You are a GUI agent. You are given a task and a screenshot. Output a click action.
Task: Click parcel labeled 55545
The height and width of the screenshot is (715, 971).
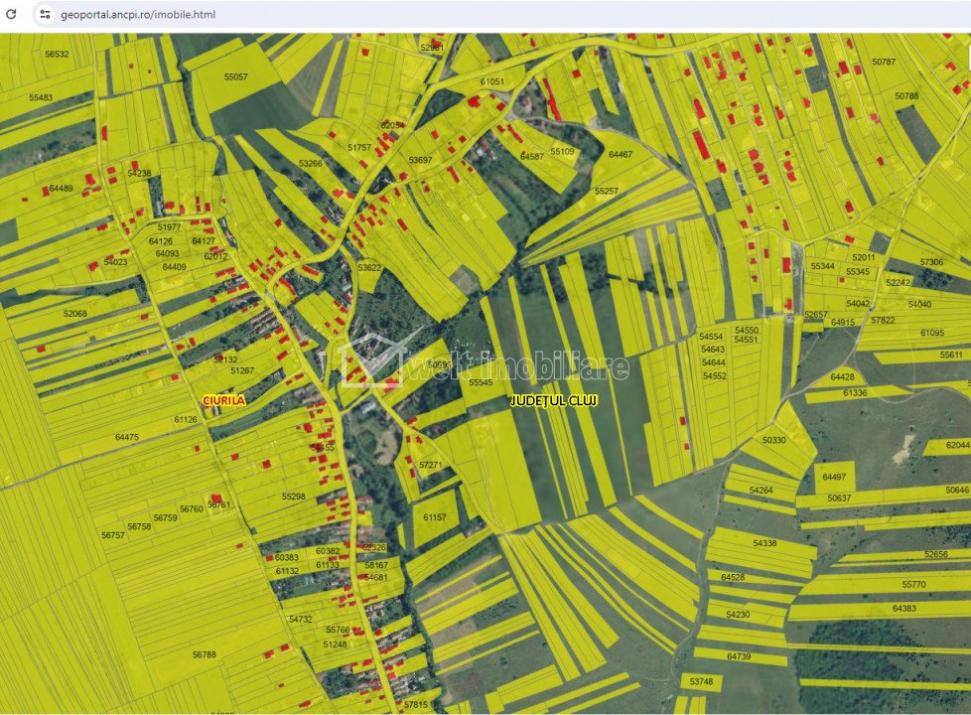click(x=482, y=382)
